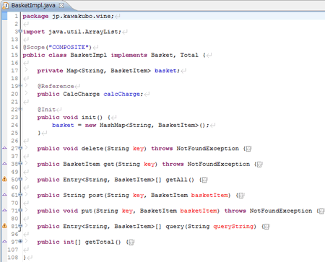Screen dimensions: 325x262
Task: Expand the folded get method at line 38
Action: click(x=20, y=164)
